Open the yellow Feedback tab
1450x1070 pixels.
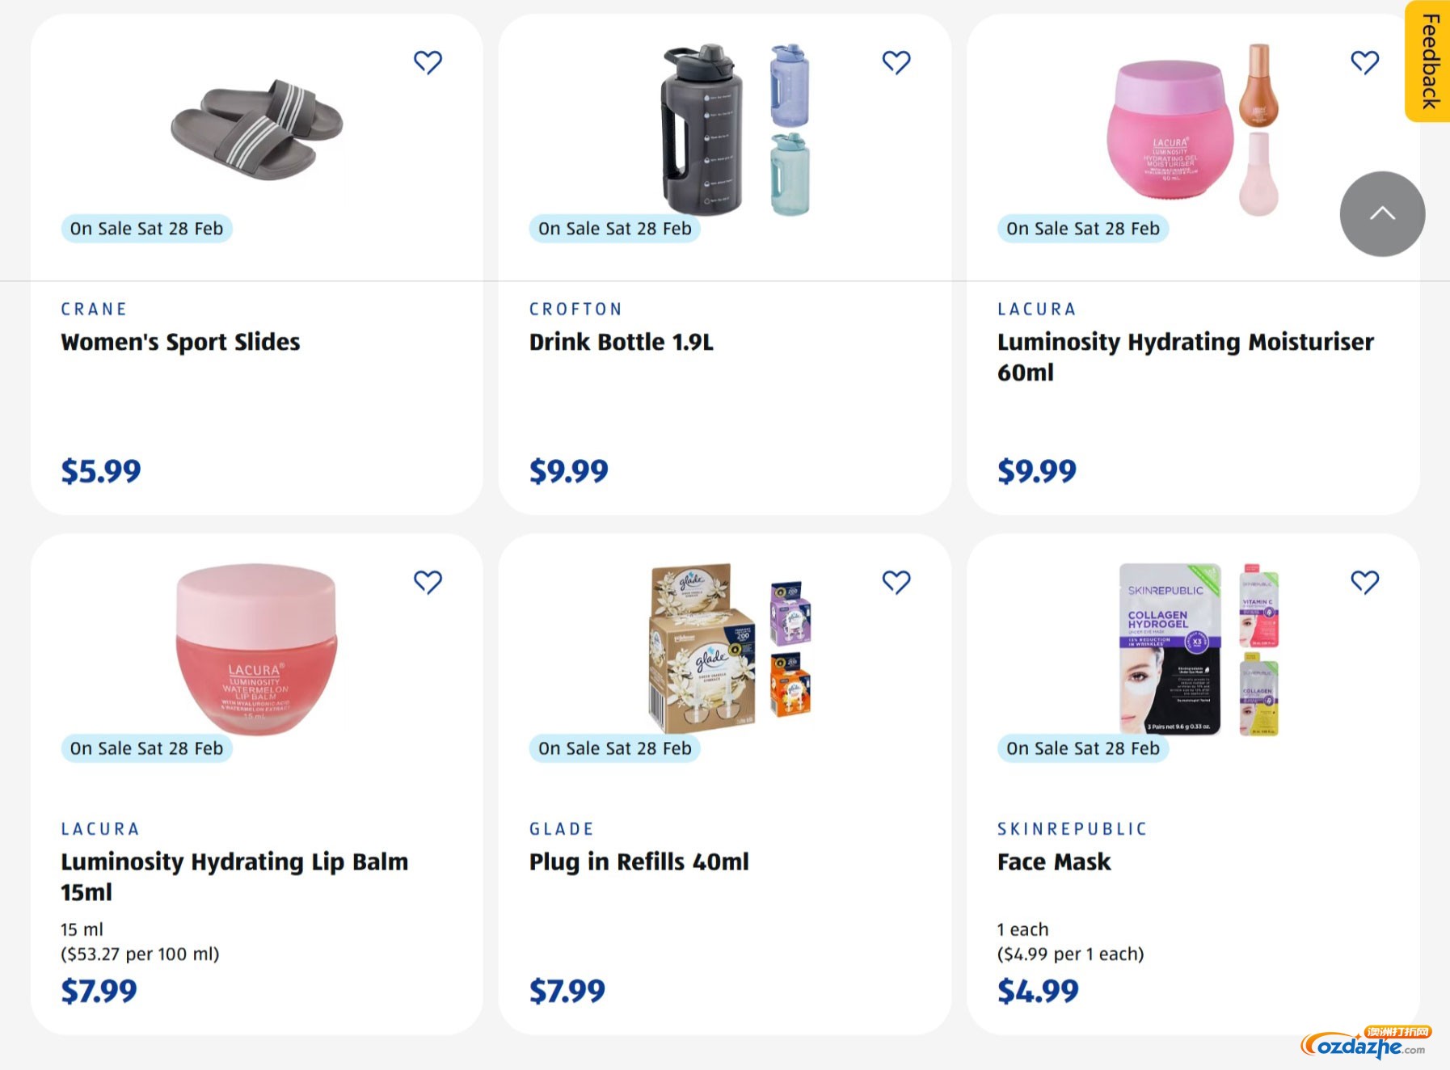(1429, 61)
